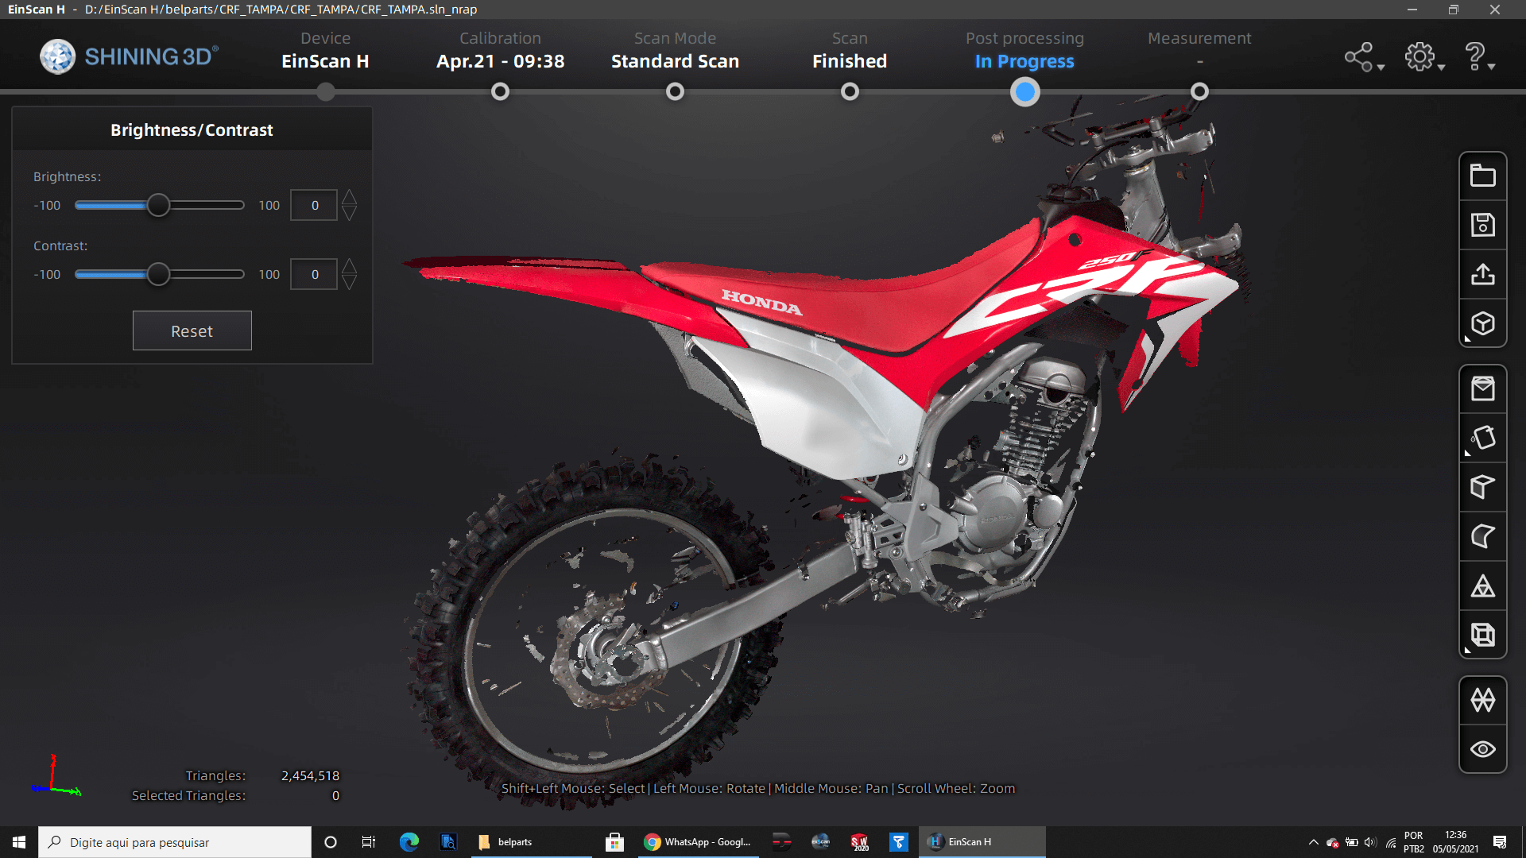The width and height of the screenshot is (1526, 858).
Task: Open the settings gear menu
Action: (x=1423, y=57)
